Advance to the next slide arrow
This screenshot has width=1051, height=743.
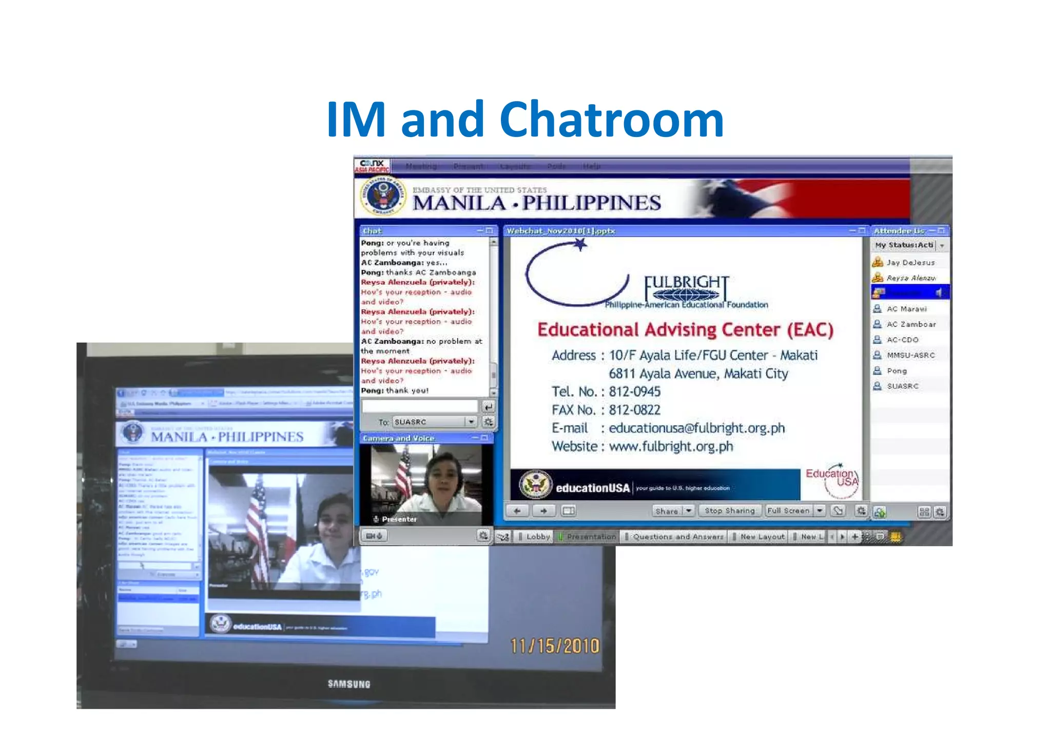click(543, 511)
